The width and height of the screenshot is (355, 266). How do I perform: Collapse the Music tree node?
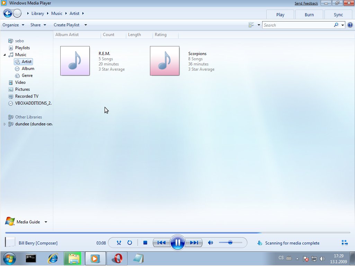tap(5, 55)
